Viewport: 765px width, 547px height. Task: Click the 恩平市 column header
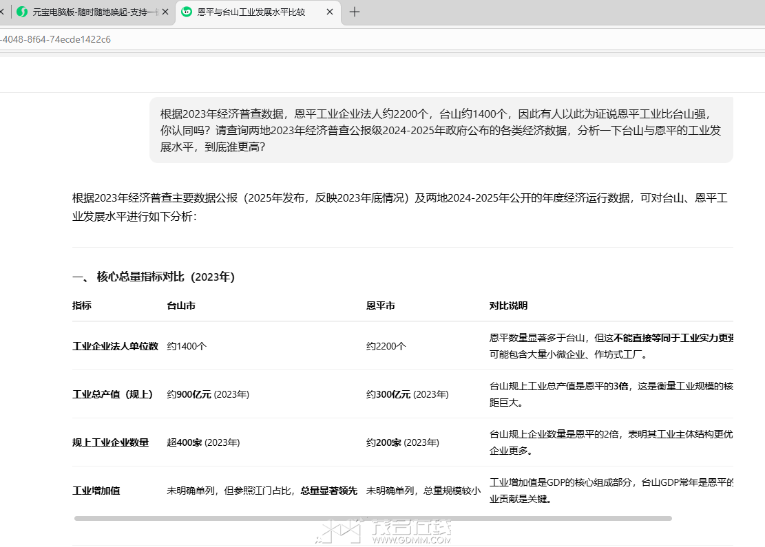[380, 305]
